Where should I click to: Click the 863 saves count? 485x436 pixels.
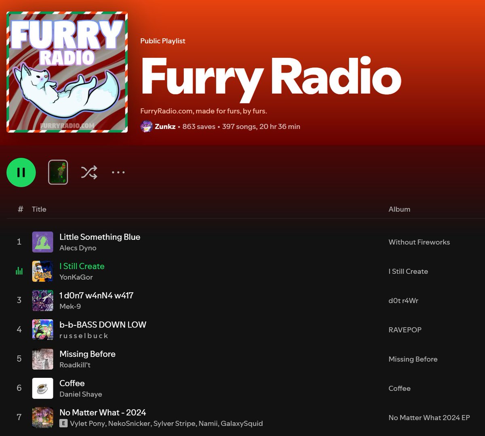coord(198,126)
